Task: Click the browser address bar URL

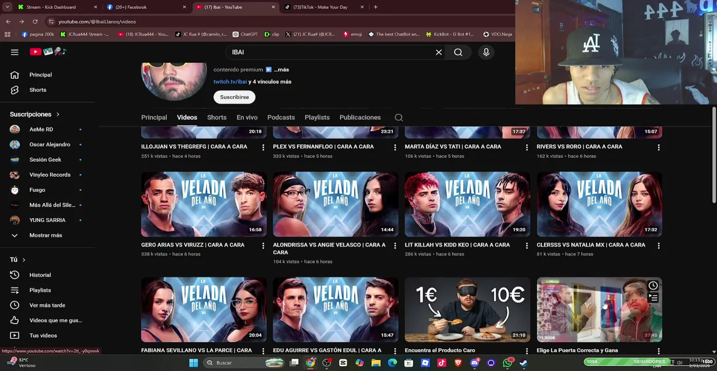Action: click(x=97, y=22)
